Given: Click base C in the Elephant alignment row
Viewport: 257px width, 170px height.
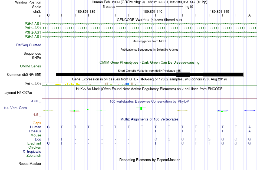Looking at the screenshot, I should pos(48,143).
